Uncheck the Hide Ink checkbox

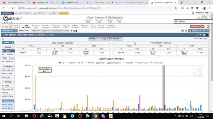coord(176,21)
